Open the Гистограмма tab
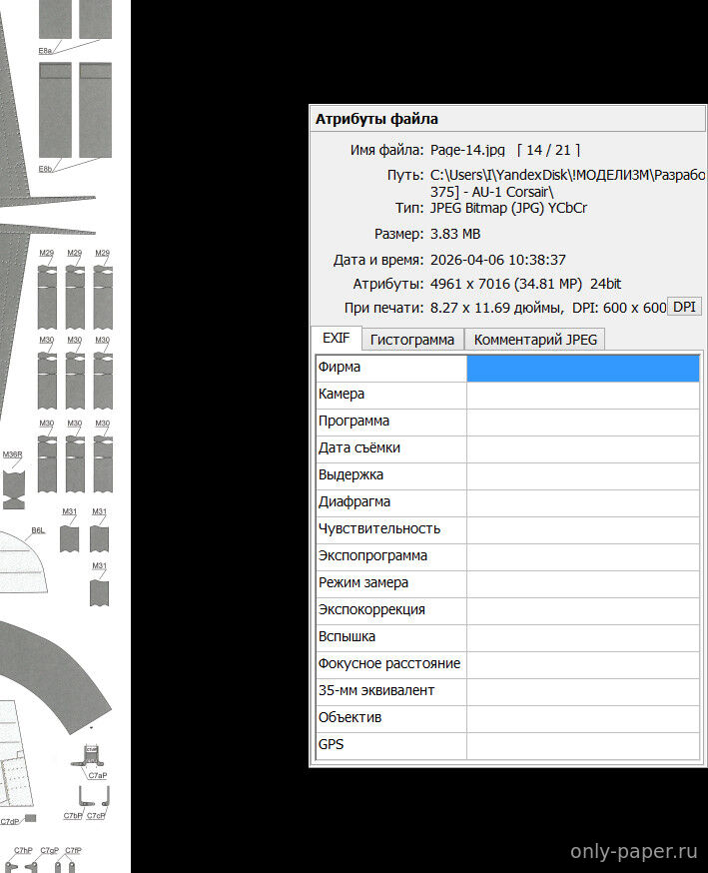 (x=411, y=340)
